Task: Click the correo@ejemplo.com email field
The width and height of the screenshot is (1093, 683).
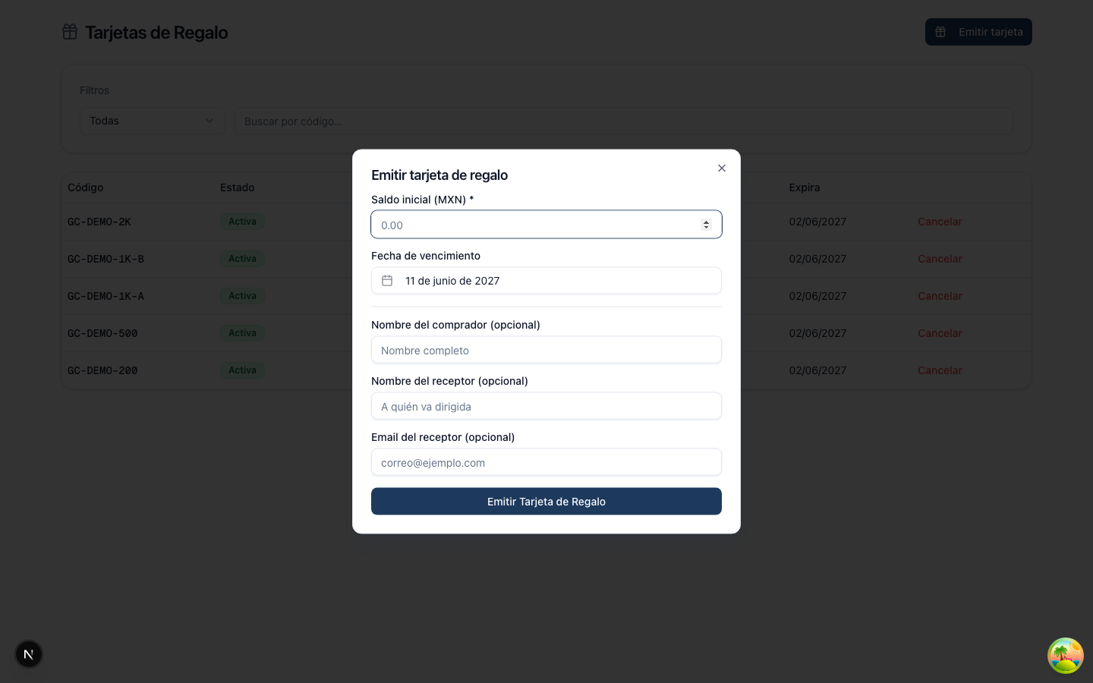Action: [546, 462]
